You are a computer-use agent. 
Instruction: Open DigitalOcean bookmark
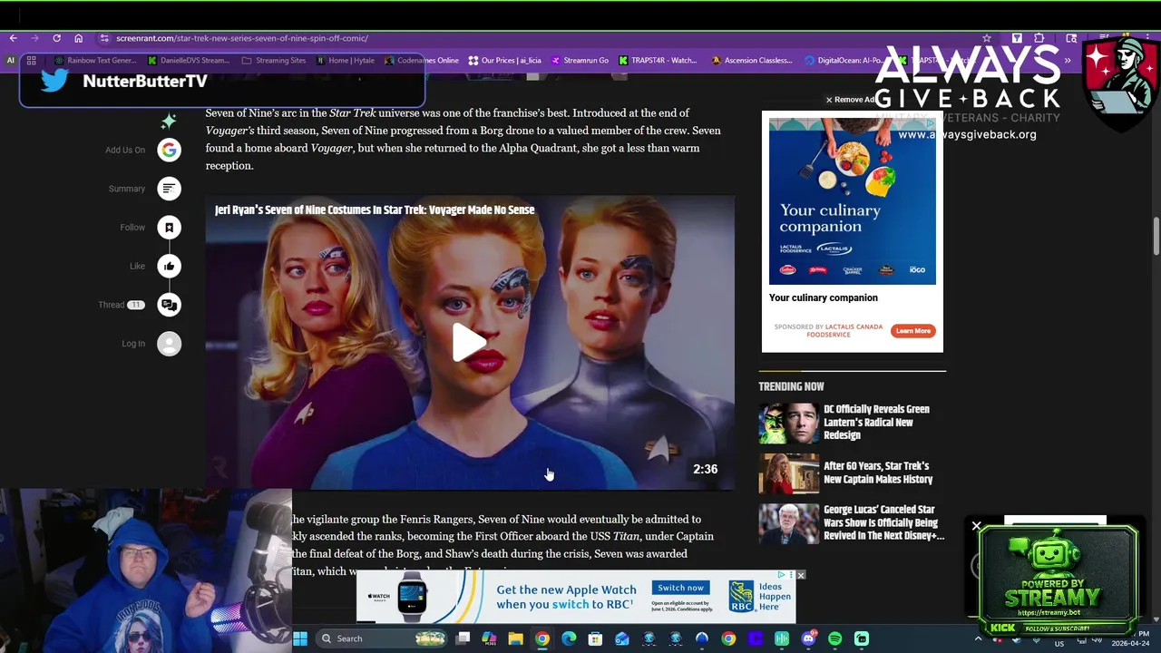[844, 61]
